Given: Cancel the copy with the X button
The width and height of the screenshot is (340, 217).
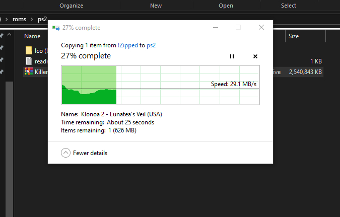Looking at the screenshot, I should [255, 56].
